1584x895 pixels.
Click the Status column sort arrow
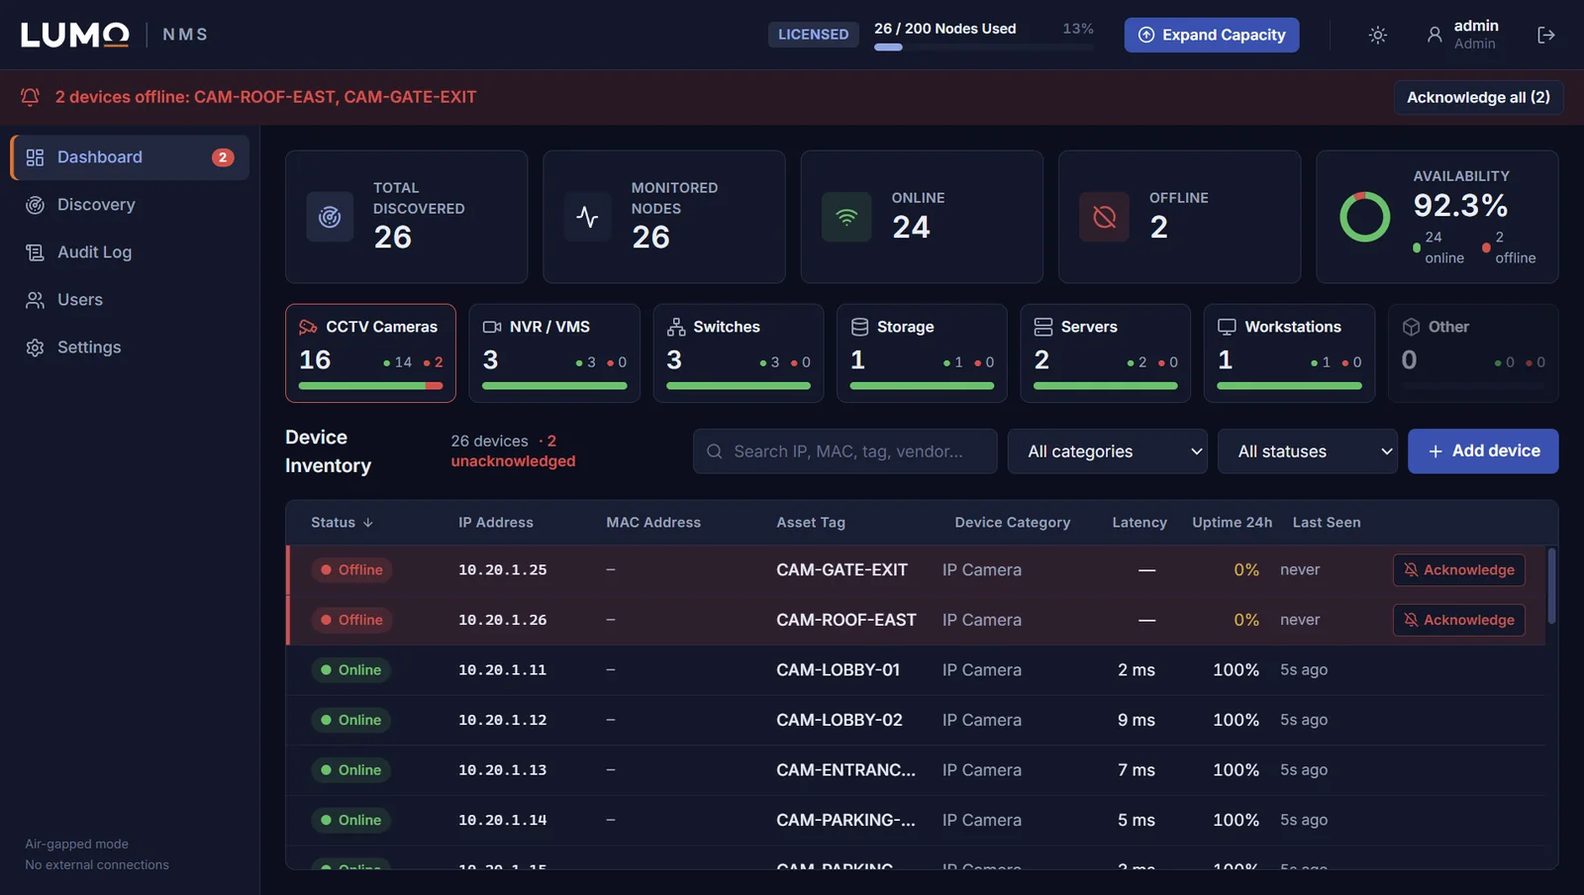pos(368,523)
